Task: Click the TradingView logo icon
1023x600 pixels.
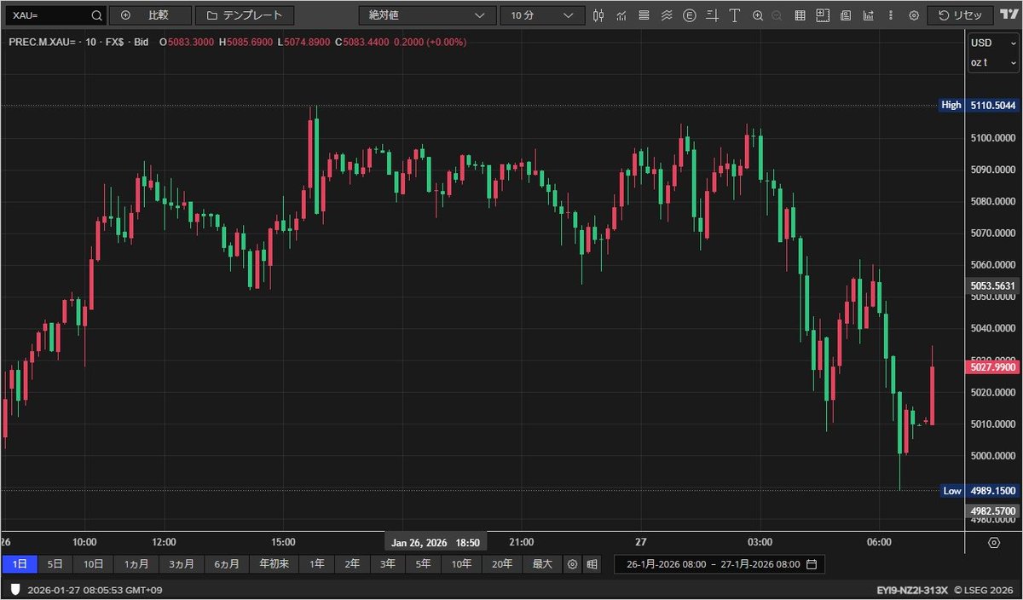Action: 1008,15
